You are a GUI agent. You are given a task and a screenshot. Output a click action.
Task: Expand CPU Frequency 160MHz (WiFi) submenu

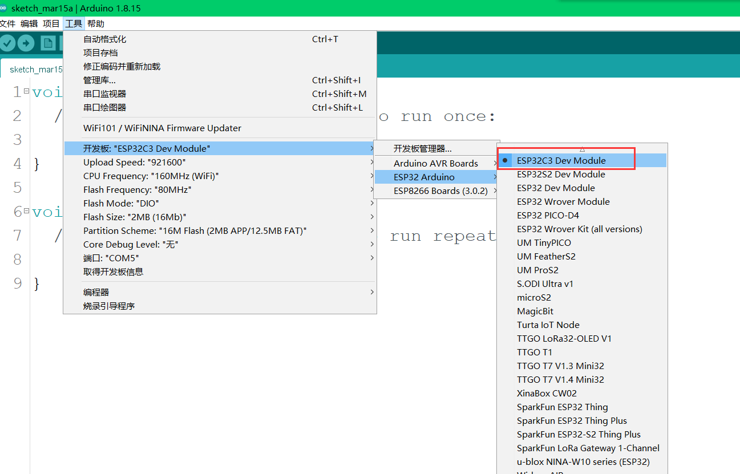[220, 176]
